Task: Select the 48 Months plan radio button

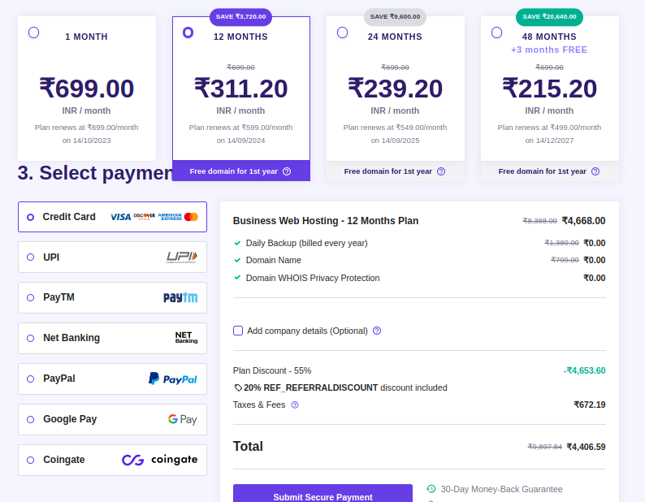Action: tap(496, 32)
